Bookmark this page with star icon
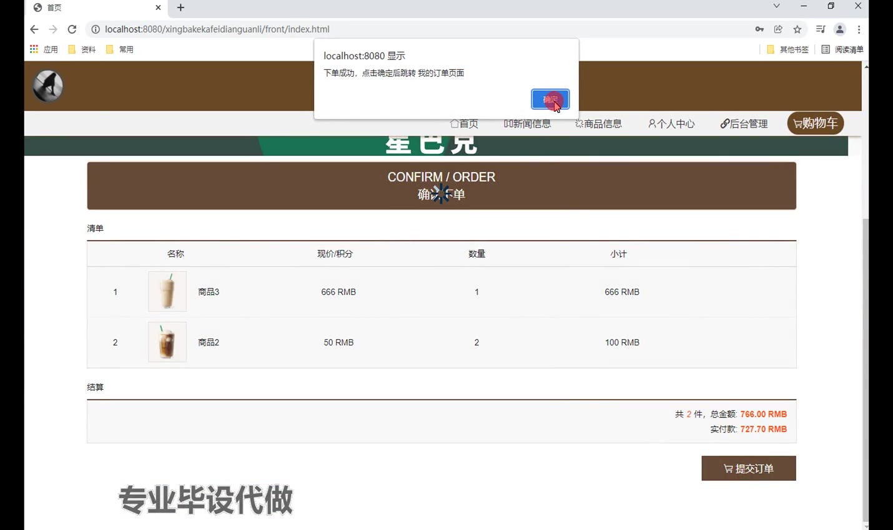The width and height of the screenshot is (893, 530). pos(797,29)
